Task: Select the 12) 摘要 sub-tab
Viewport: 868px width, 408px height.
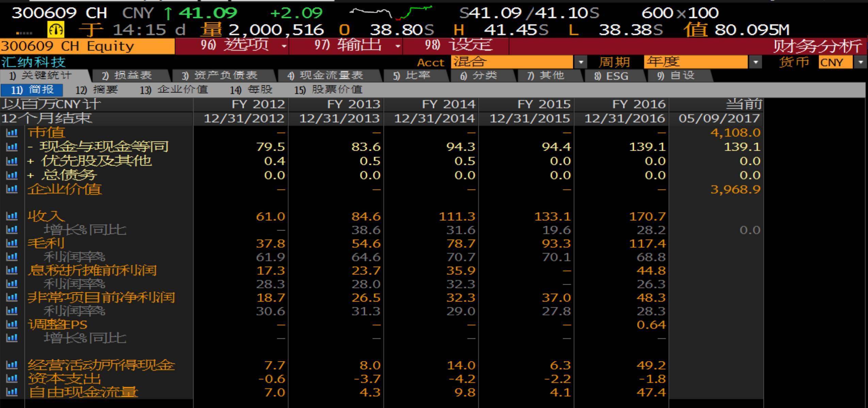Action: [96, 90]
